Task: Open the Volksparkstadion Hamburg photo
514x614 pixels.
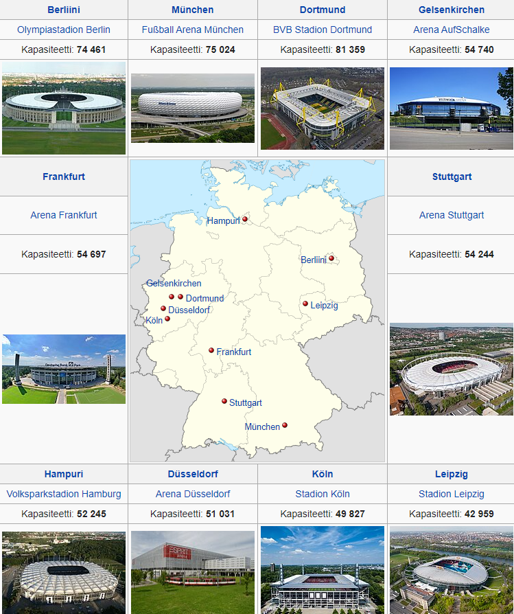Action: point(64,572)
